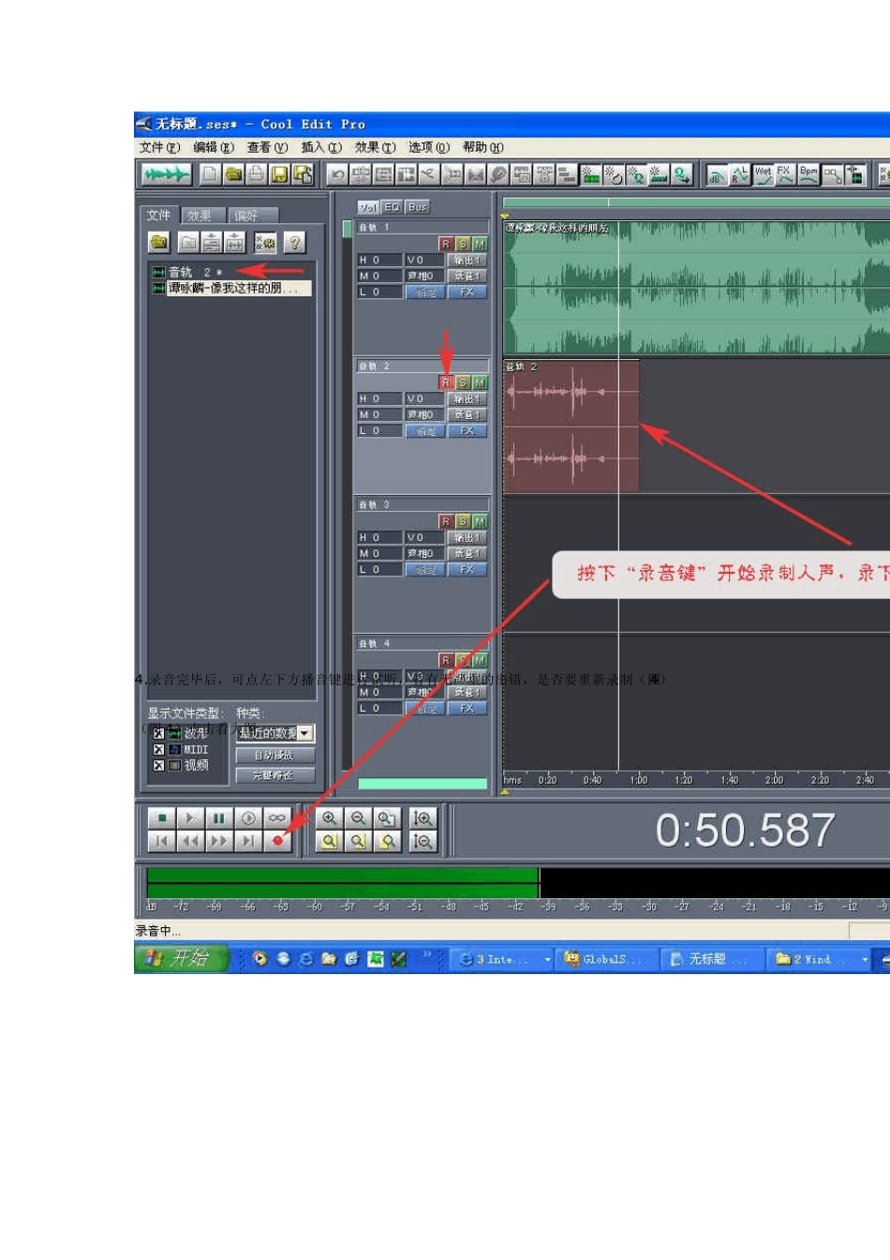Viewport: 890px width, 1260px height.
Task: Select the Vol tab above track controls
Action: (x=368, y=207)
